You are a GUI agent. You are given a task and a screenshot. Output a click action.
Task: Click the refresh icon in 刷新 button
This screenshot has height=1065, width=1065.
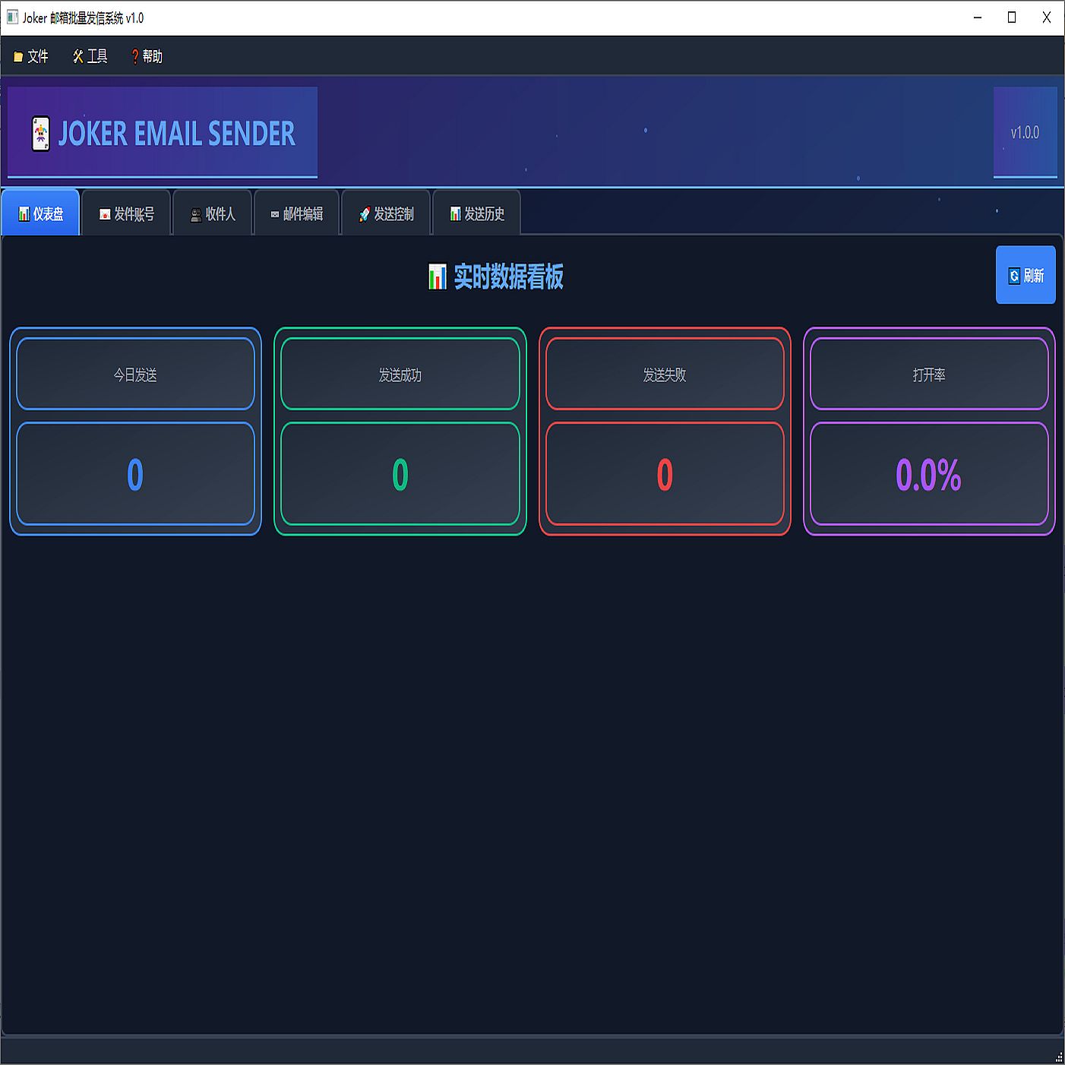(1013, 276)
